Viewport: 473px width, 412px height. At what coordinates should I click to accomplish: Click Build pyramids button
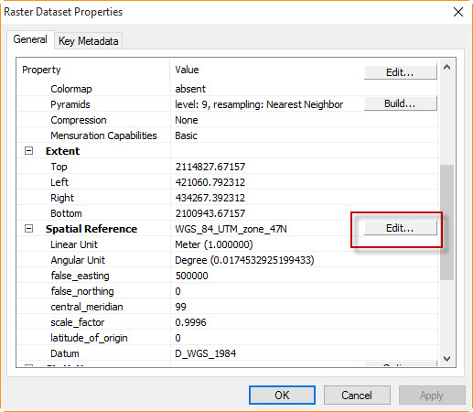(x=400, y=103)
